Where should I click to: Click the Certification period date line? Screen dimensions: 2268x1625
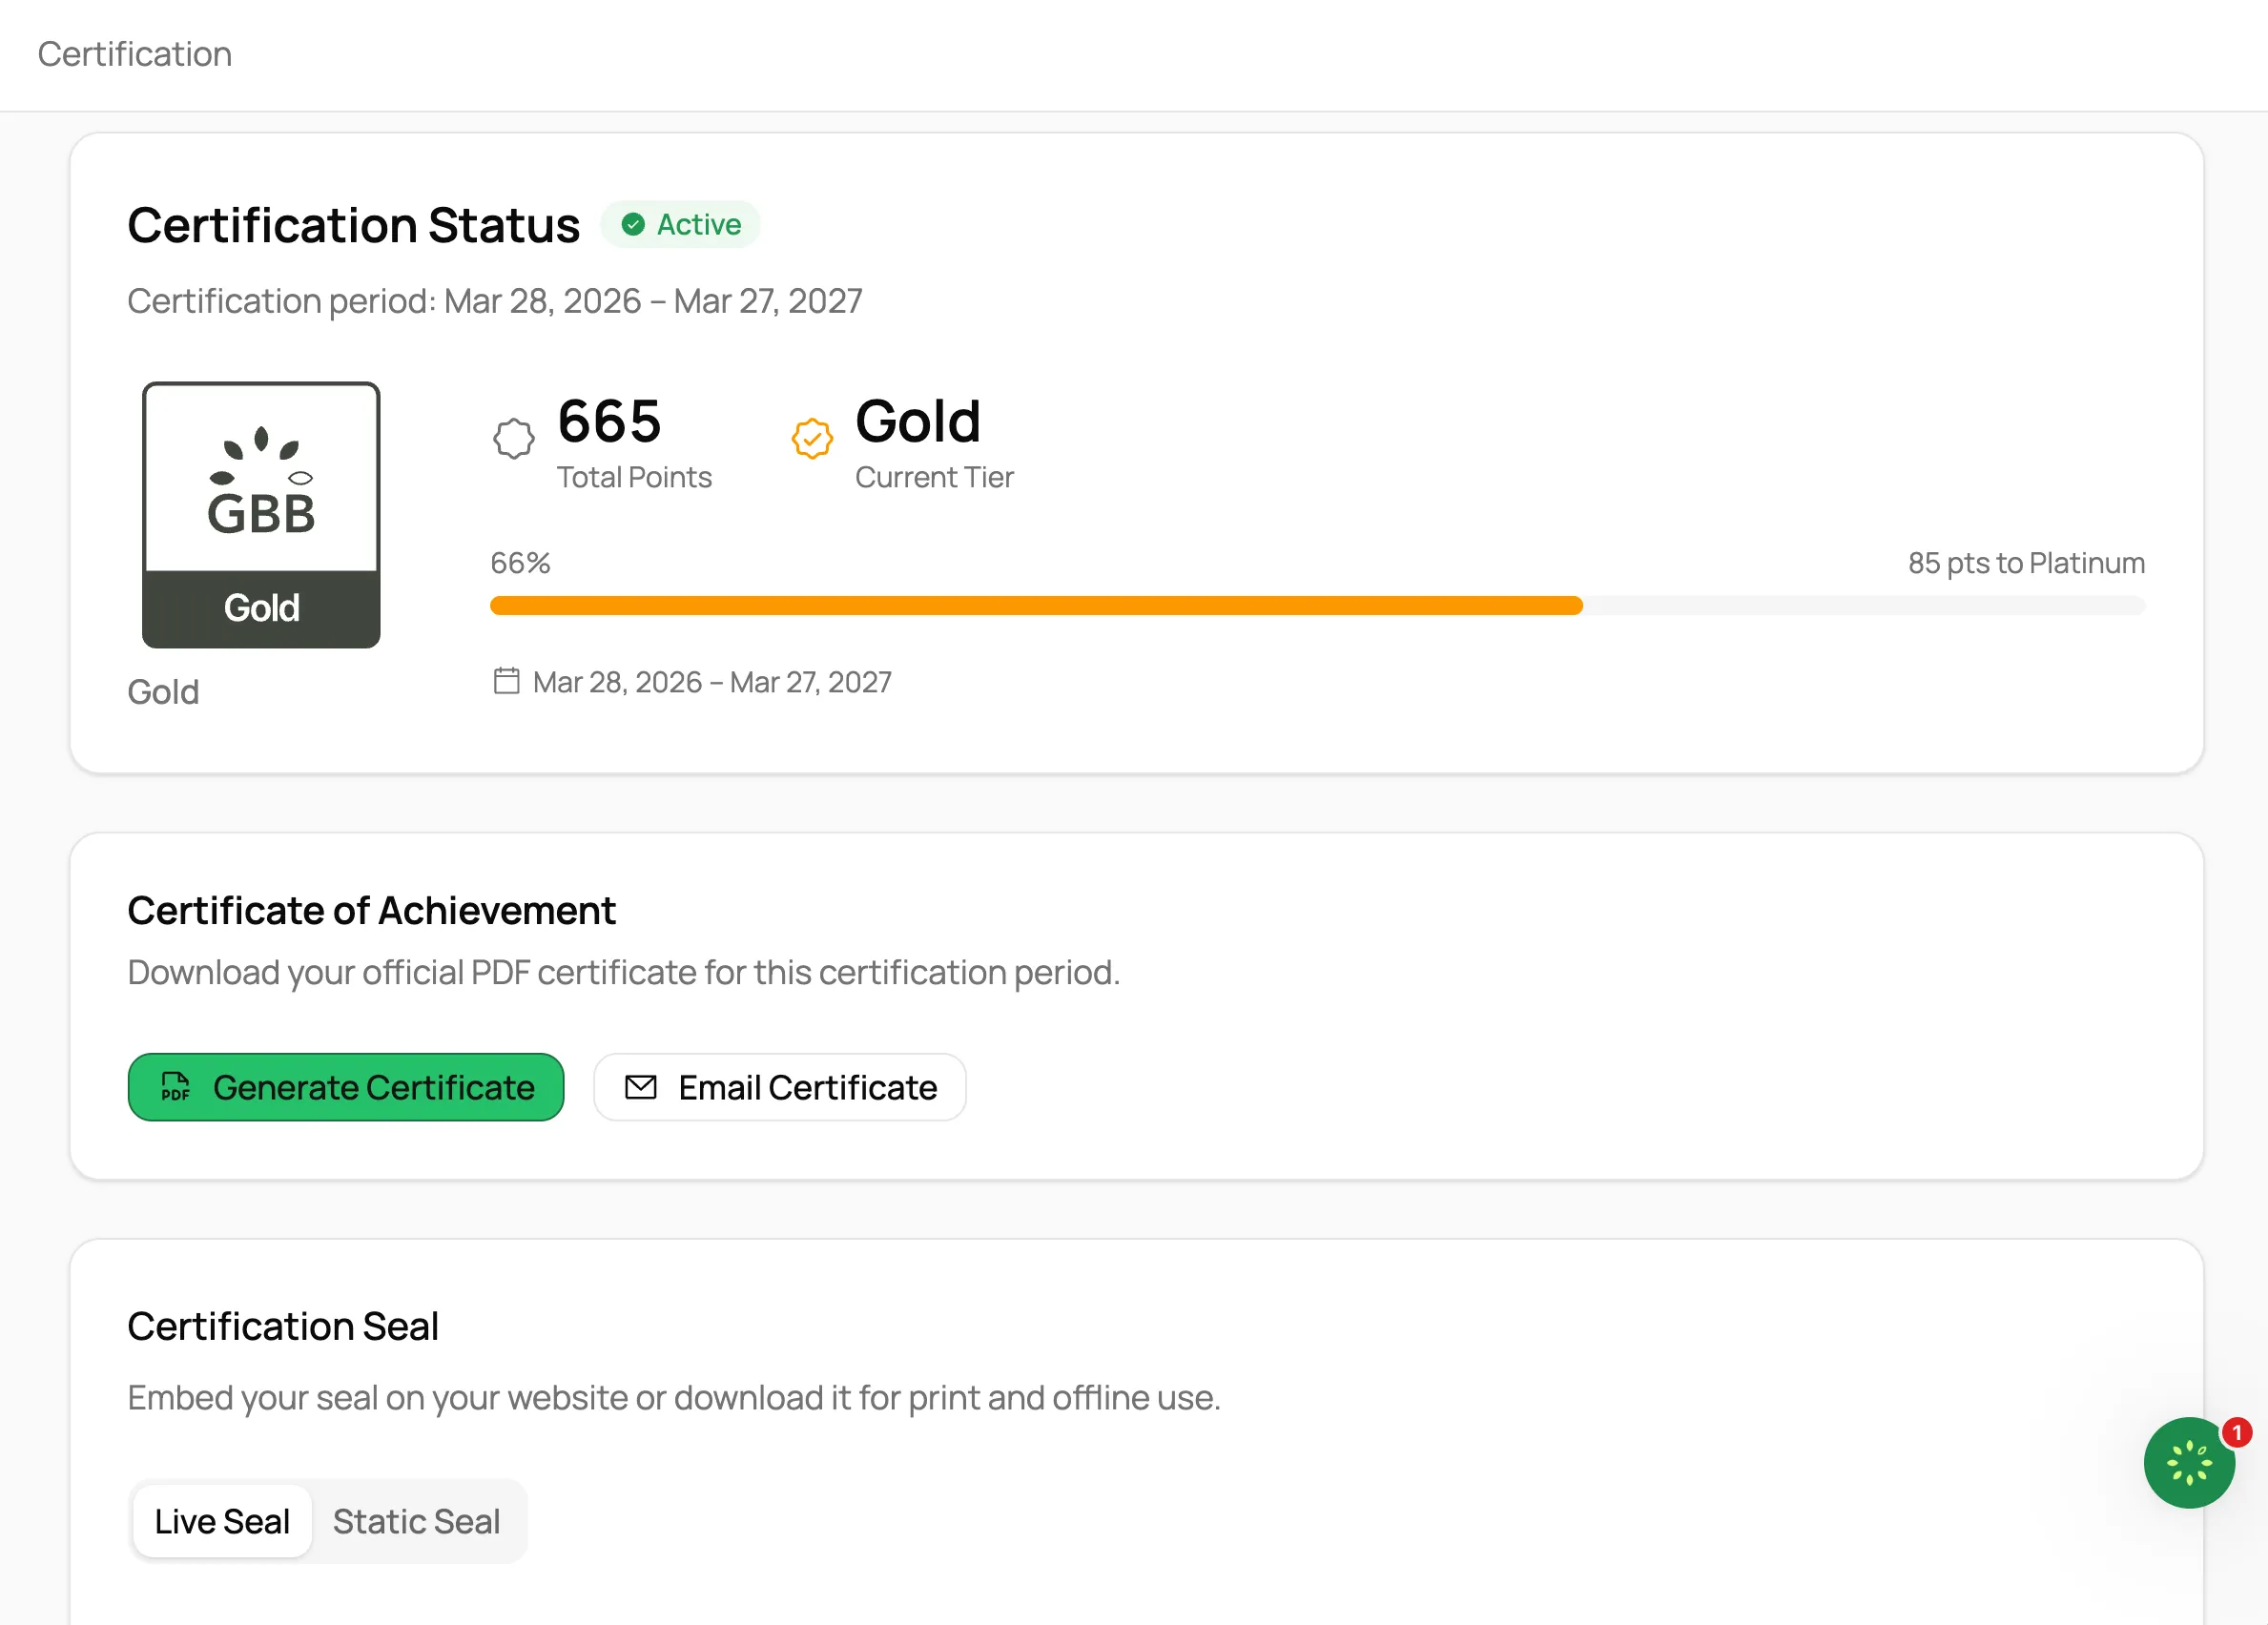[495, 301]
